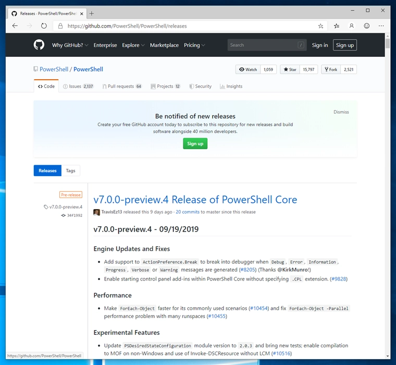Open commit 34f1992

click(x=72, y=215)
